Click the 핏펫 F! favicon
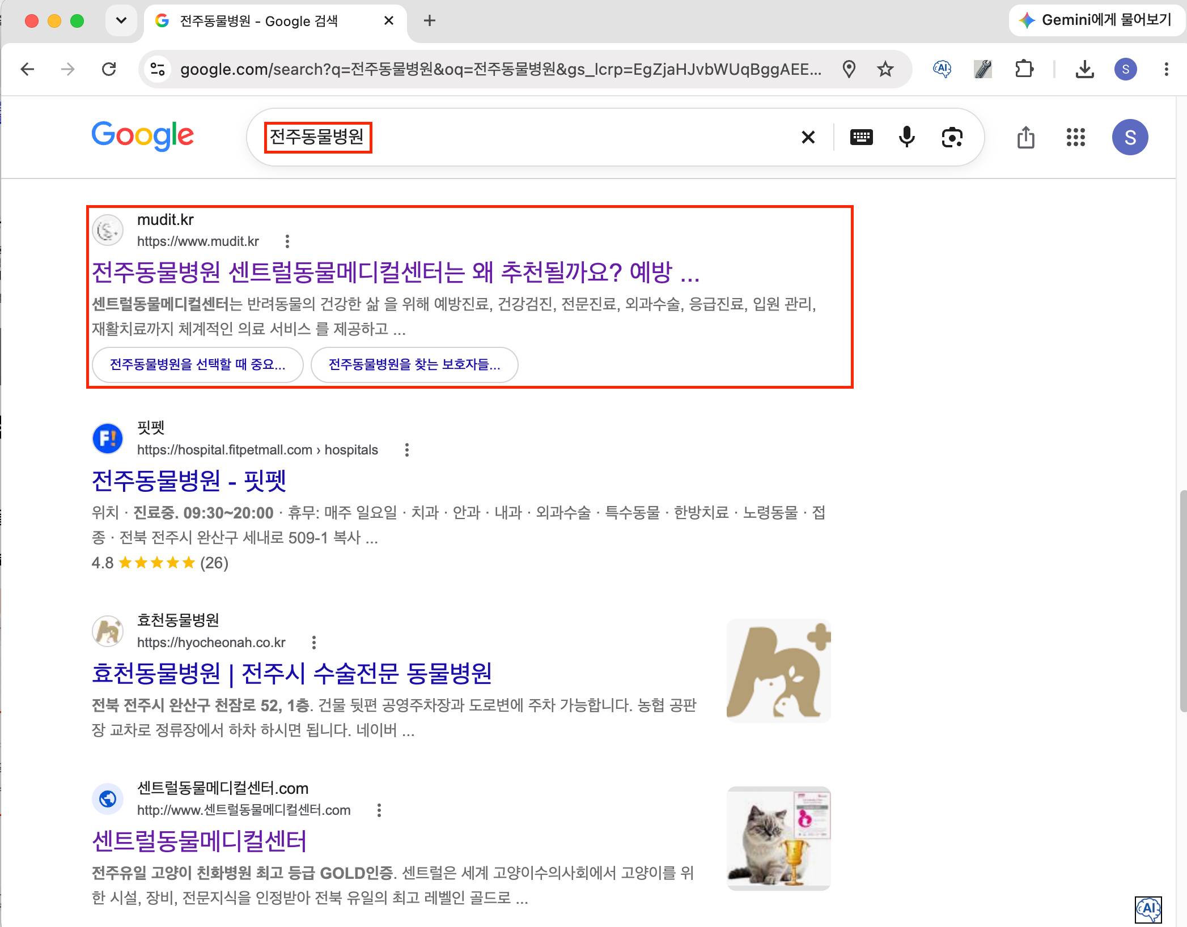Screen dimensions: 1187x927 (x=107, y=439)
